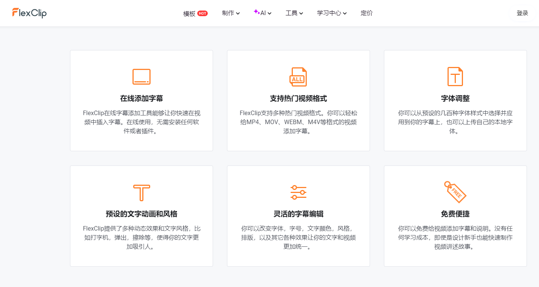Select the 字体调整 card title
Viewport: 539px width, 287px height.
[455, 99]
